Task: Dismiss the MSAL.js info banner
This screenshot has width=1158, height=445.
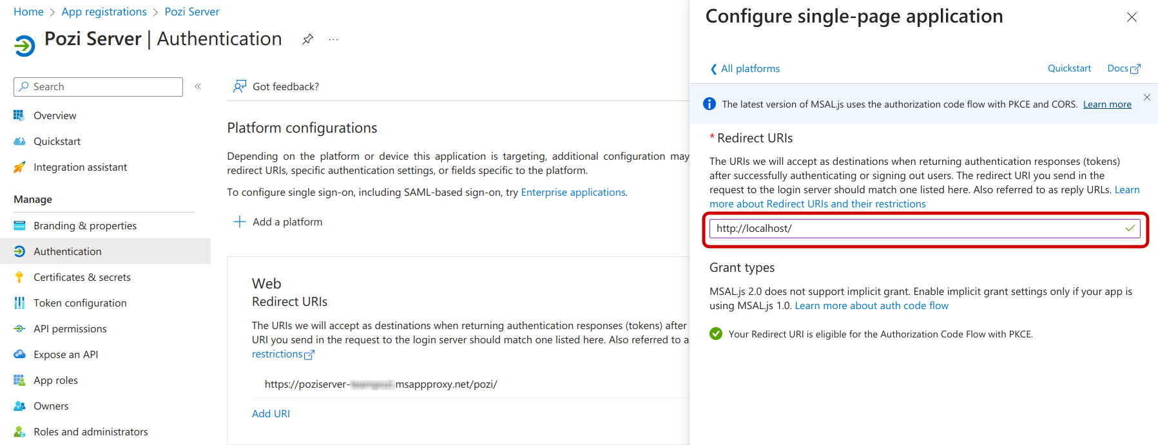Action: click(1146, 97)
